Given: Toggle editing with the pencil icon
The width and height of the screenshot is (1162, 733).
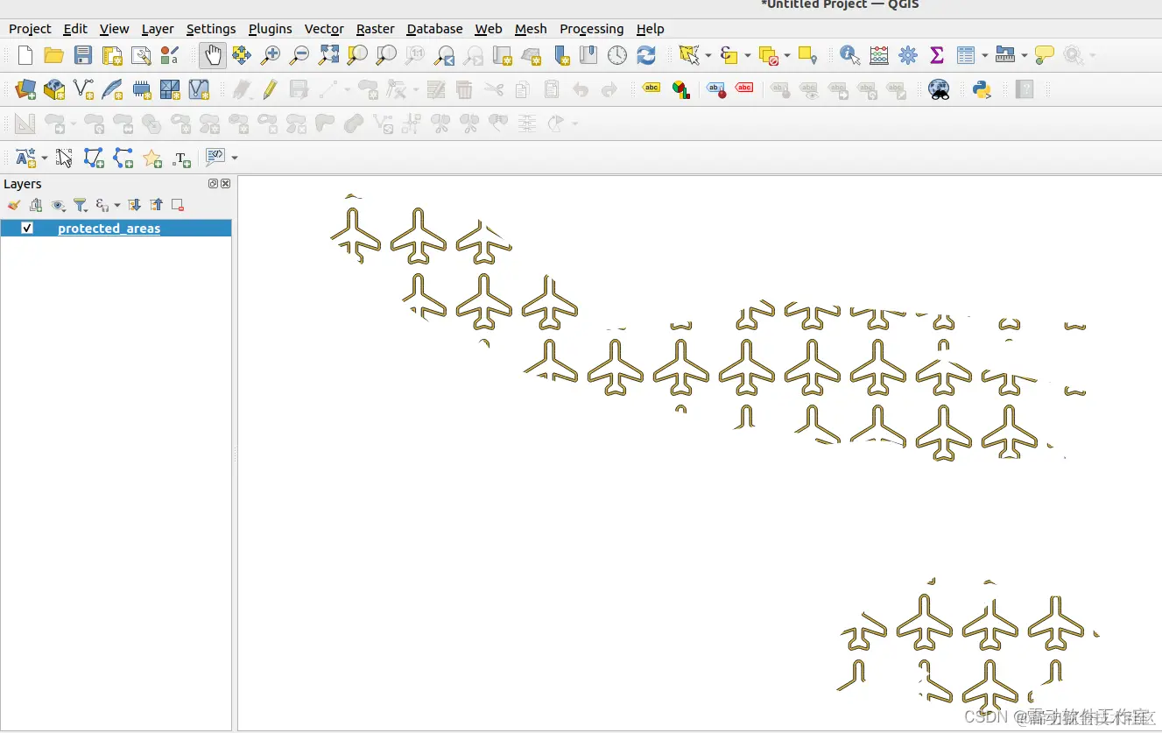Looking at the screenshot, I should 270,89.
